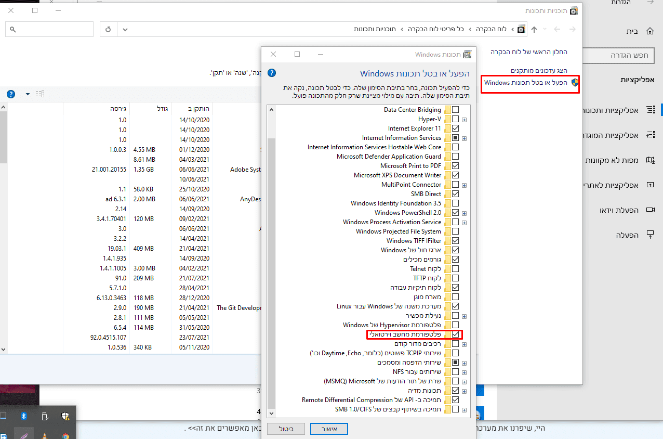Click the 1.35 GB size cell

[x=143, y=169]
